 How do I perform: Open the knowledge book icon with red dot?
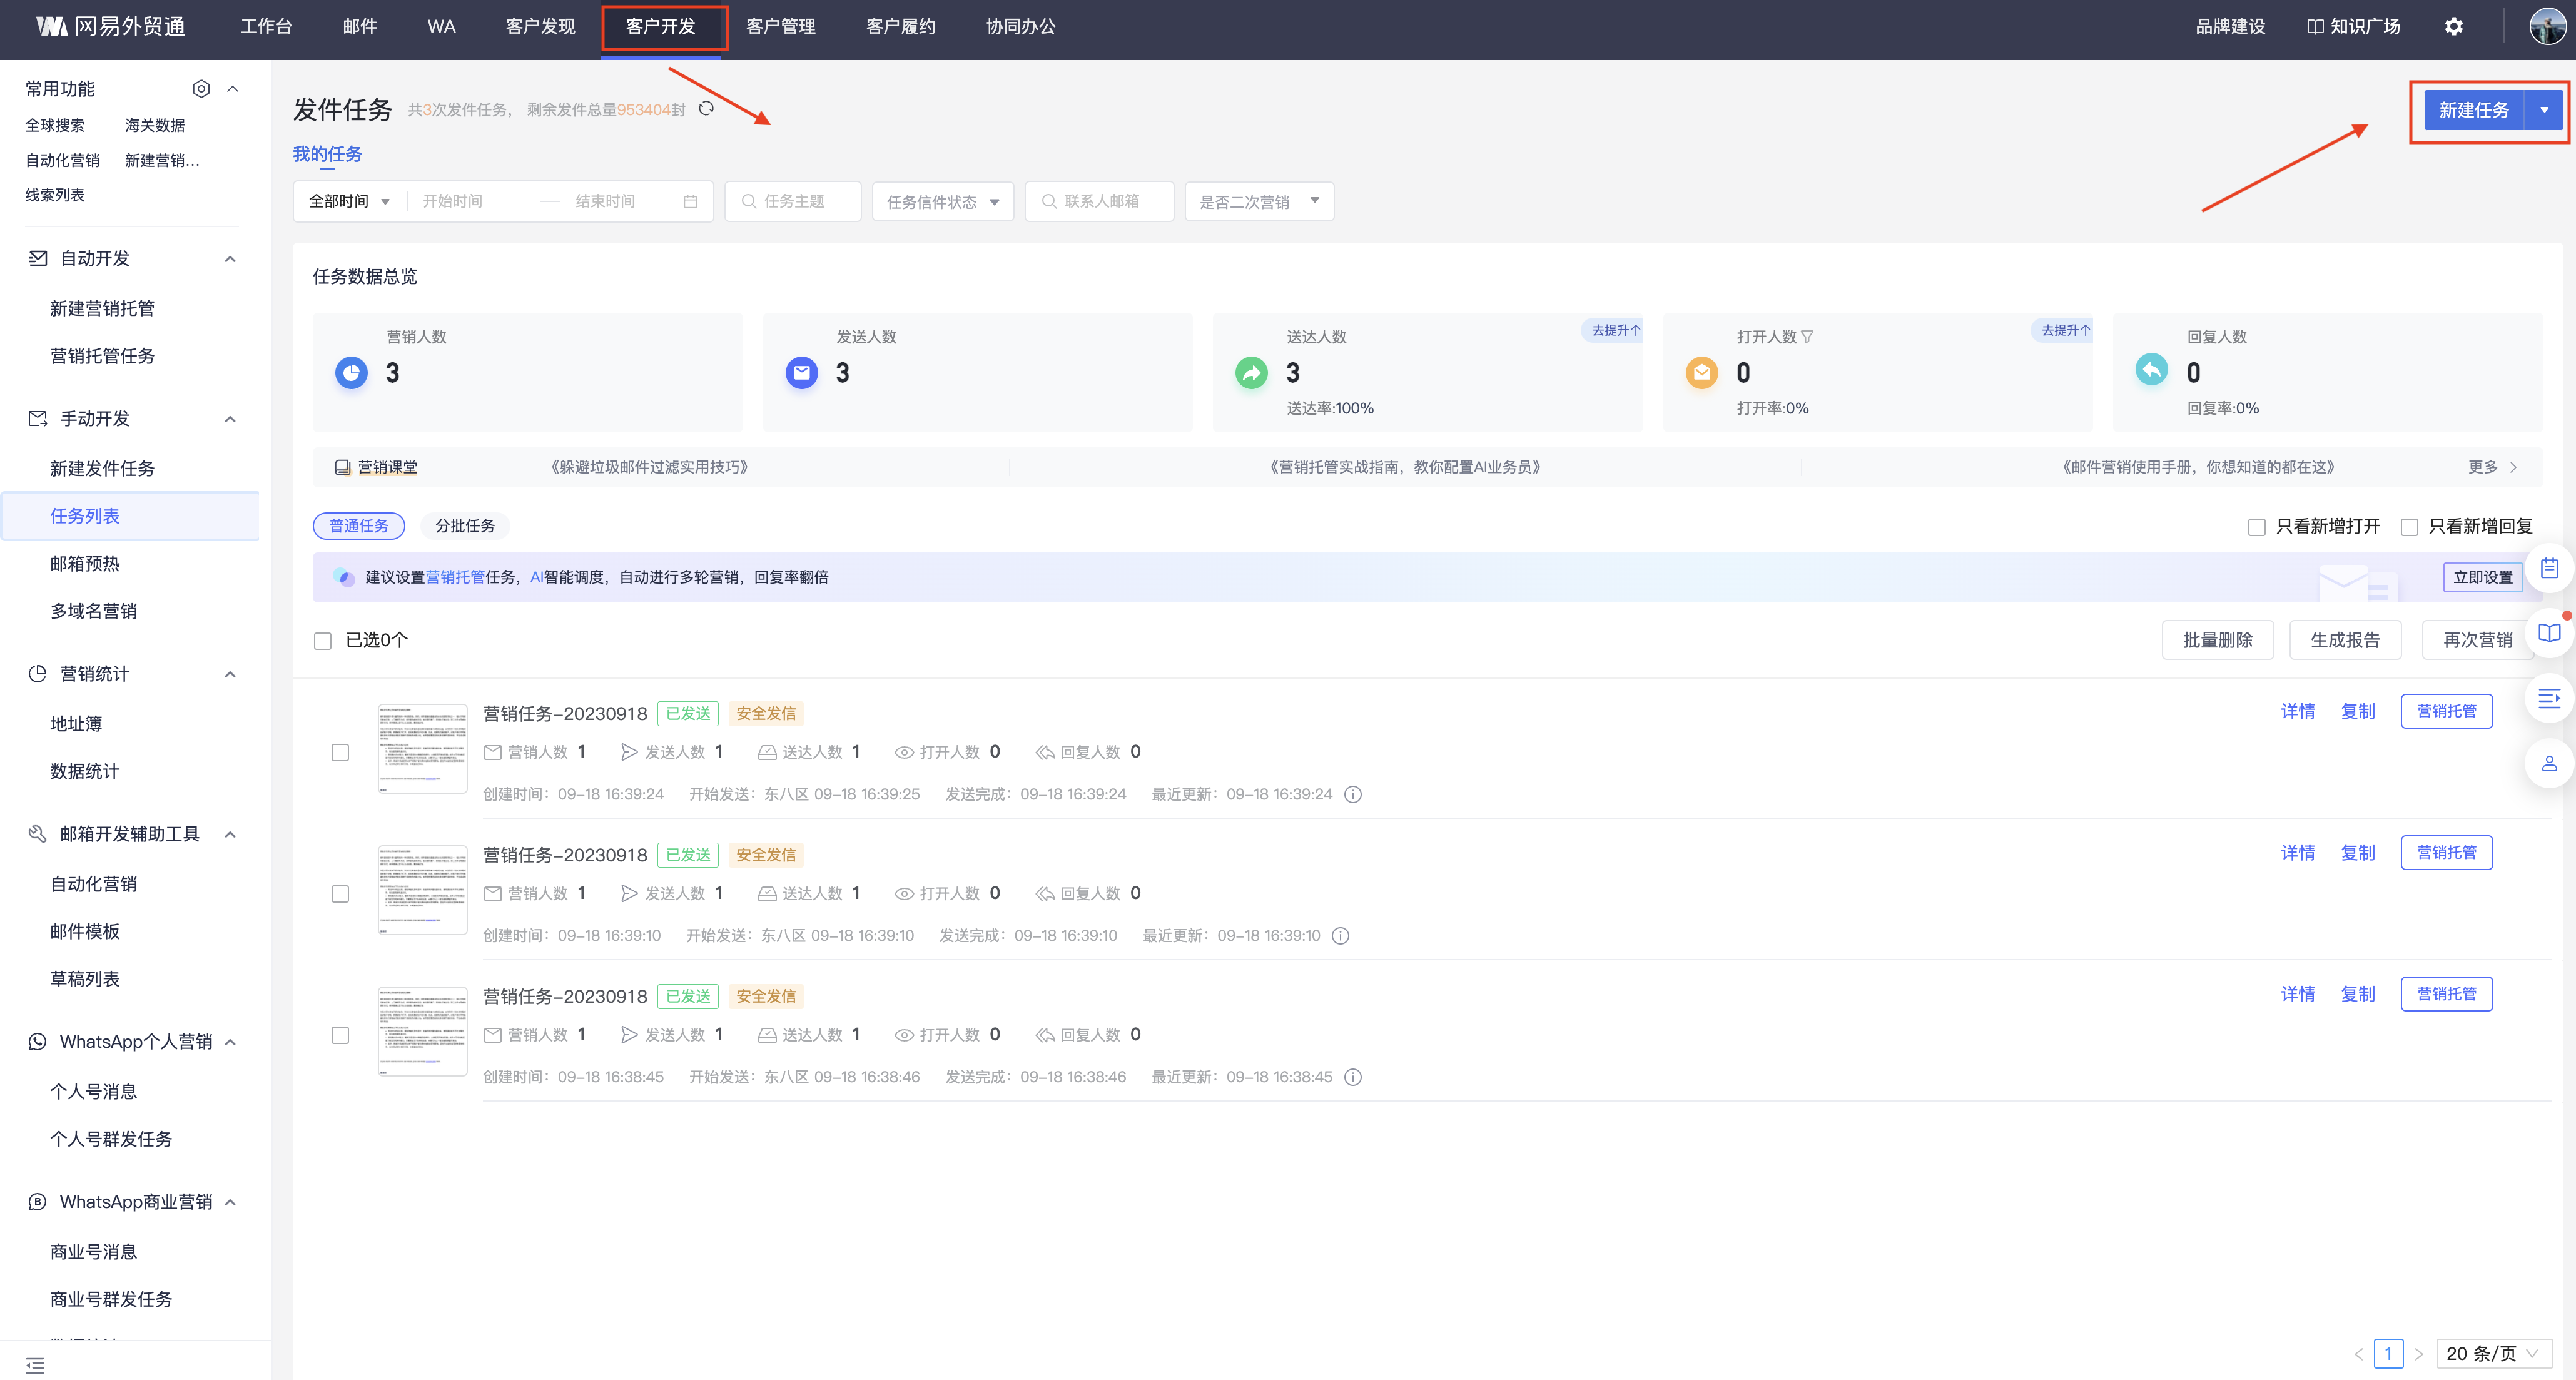[x=2550, y=632]
